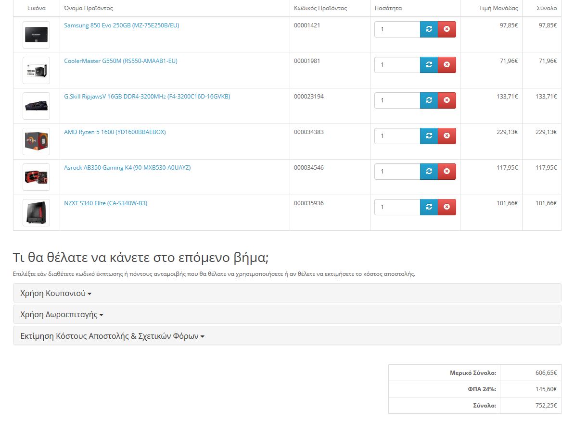This screenshot has height=421, width=574.
Task: Update quantity for CoolerMaster G550M row
Action: click(x=429, y=65)
